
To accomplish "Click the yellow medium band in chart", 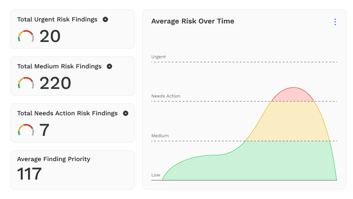I will click(x=293, y=121).
